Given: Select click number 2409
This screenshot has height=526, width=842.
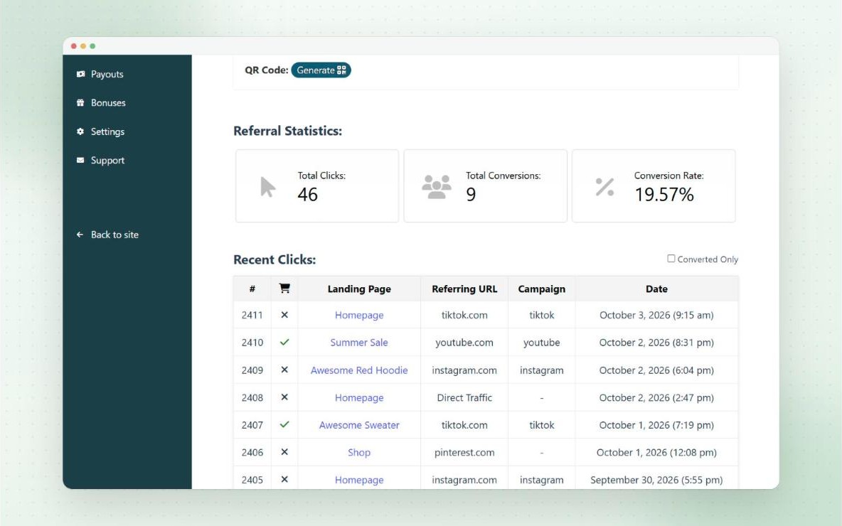Looking at the screenshot, I should pyautogui.click(x=252, y=370).
